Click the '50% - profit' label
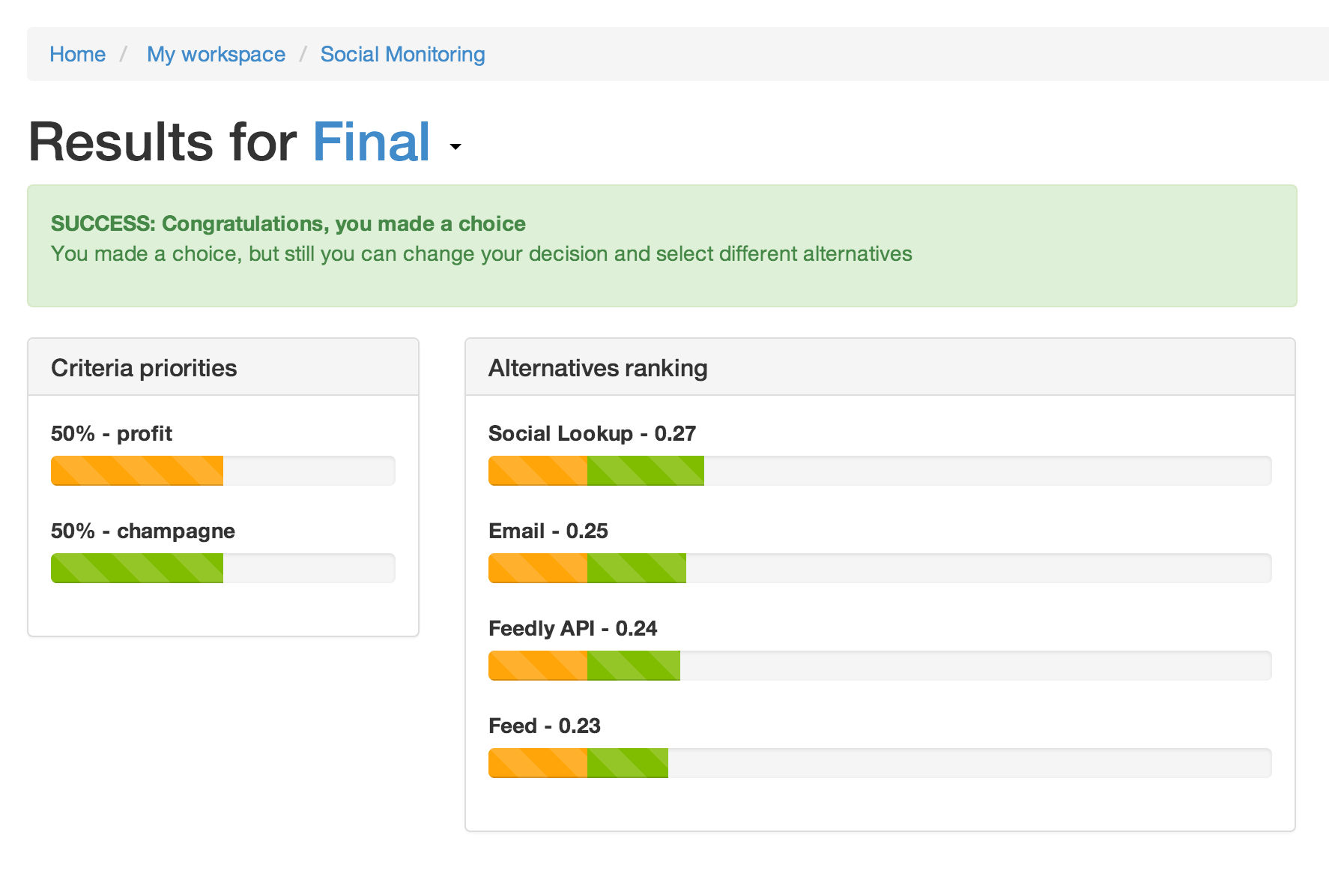 coord(111,434)
